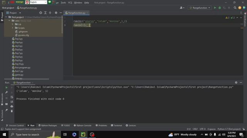This screenshot has height=138, width=247.
Task: Click the taskbar search box
Action: click(x=35, y=135)
